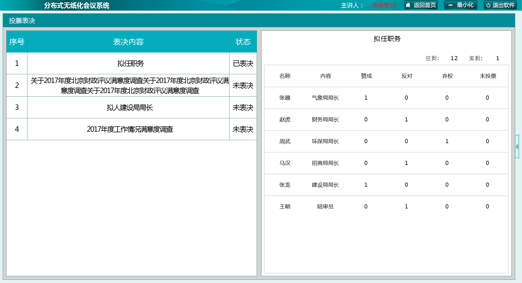Click the minimize dash icon 最小化
This screenshot has width=522, height=283.
[450, 5]
